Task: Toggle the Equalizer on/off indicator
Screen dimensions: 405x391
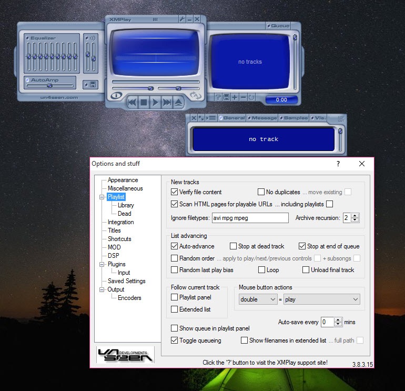Action: [x=27, y=38]
